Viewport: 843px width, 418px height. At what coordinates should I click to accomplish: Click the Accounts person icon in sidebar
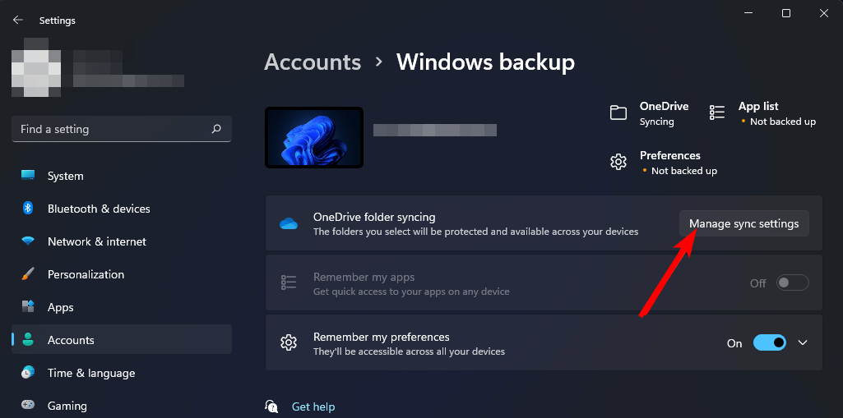click(x=28, y=340)
